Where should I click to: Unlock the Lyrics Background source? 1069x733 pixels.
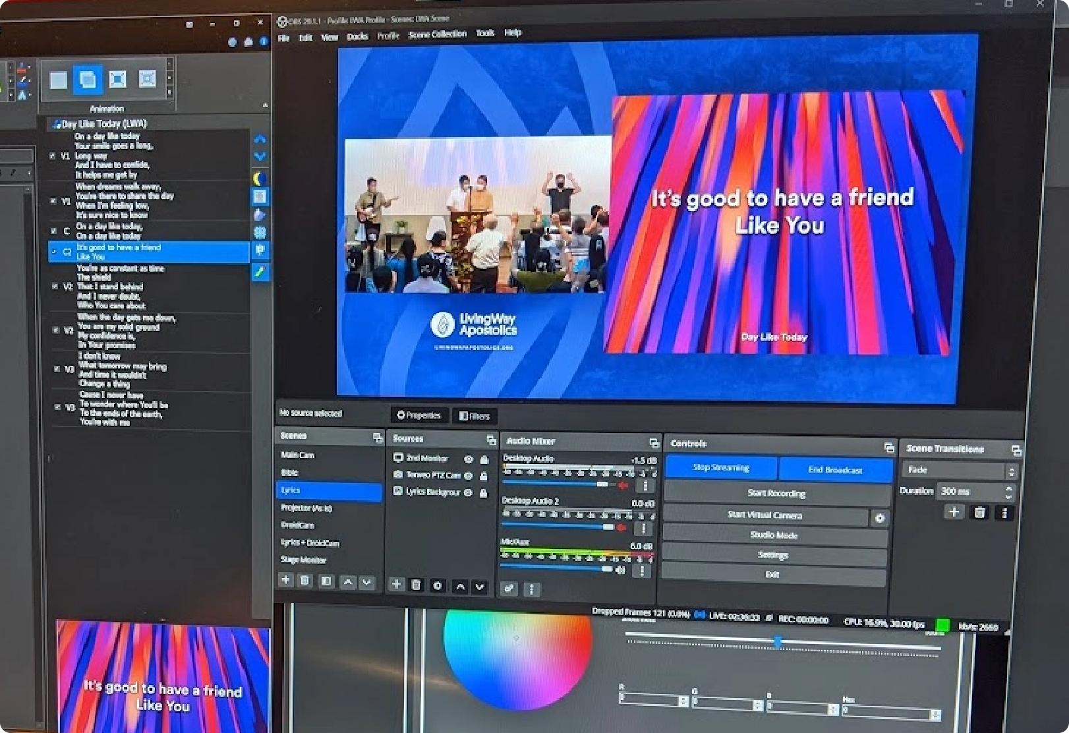coord(484,493)
